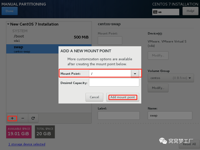Click the plus icon to add partition
Image resolution: width=200 pixels, height=150 pixels.
[x=12, y=118]
